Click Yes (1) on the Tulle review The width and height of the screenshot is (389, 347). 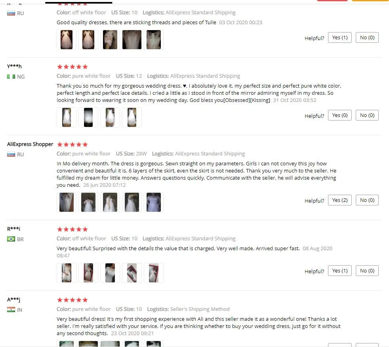339,38
